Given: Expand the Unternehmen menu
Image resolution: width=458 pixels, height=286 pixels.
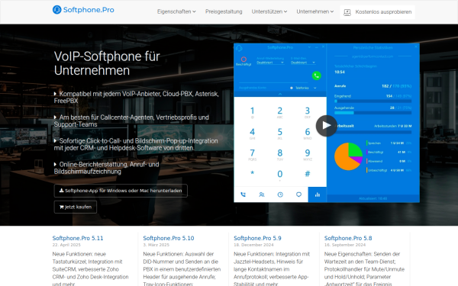Looking at the screenshot, I should point(314,11).
